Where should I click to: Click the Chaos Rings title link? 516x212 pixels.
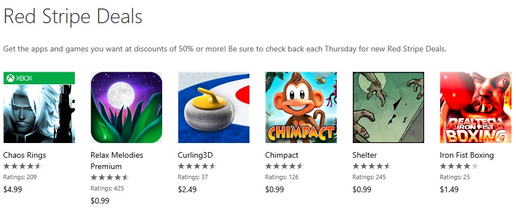pyautogui.click(x=25, y=155)
